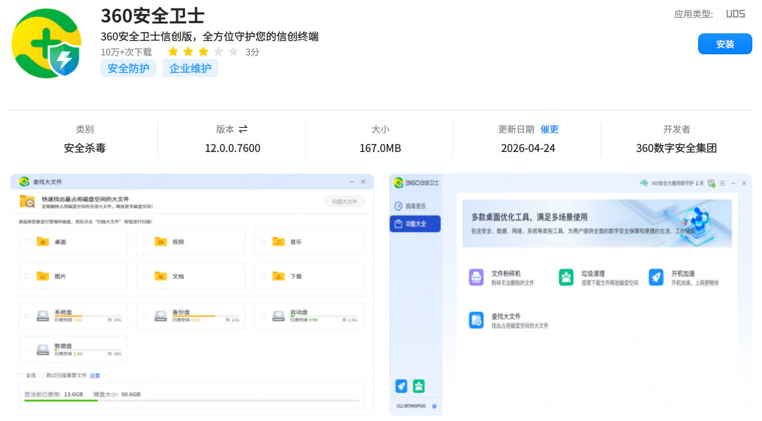
Task: Tick the 数据盘 checkbox
Action: tap(27, 349)
